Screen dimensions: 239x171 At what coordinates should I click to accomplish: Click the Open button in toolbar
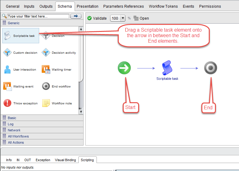pyautogui.click(x=141, y=18)
